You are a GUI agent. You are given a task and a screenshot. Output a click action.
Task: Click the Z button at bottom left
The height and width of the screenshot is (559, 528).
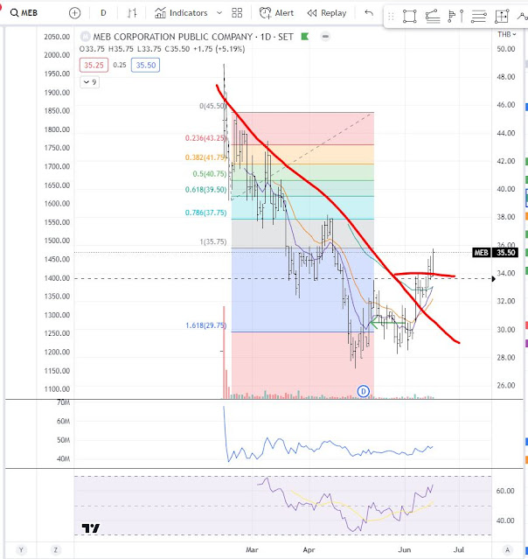pyautogui.click(x=56, y=549)
